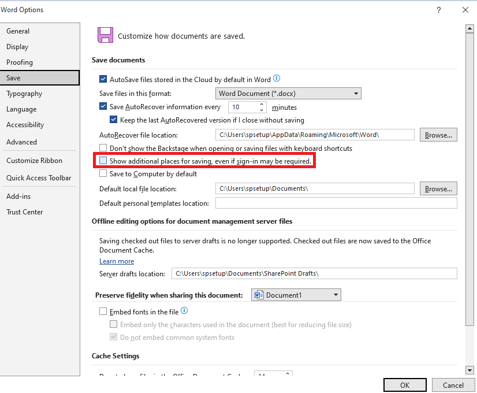477x393 pixels.
Task: Uncheck Save AutoRecover information every option
Action: tap(103, 106)
